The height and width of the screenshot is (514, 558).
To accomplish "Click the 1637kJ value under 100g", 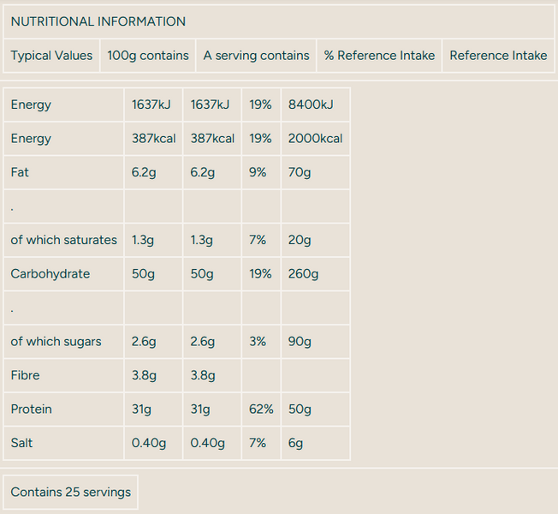I will click(153, 105).
